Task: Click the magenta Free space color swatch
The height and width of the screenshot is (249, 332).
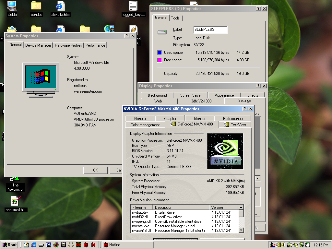Action: (x=160, y=60)
